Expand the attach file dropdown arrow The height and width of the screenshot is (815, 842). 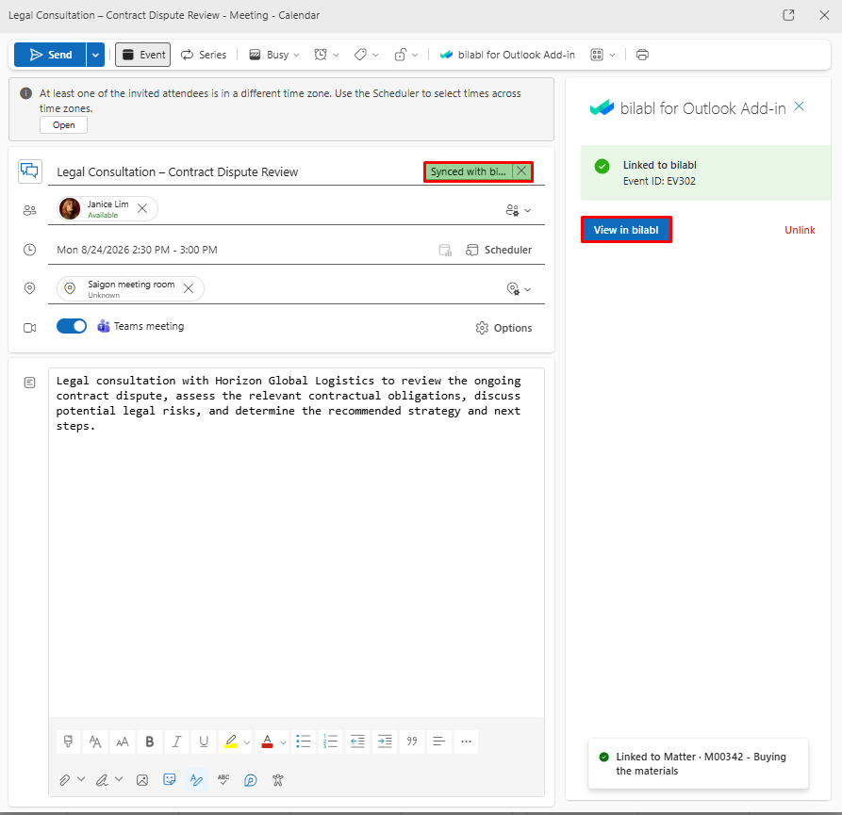click(81, 779)
